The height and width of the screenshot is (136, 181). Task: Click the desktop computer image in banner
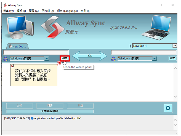point(20,27)
